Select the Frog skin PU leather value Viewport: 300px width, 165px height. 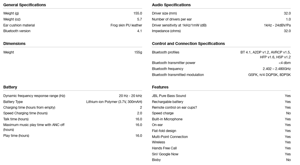click(x=126, y=25)
